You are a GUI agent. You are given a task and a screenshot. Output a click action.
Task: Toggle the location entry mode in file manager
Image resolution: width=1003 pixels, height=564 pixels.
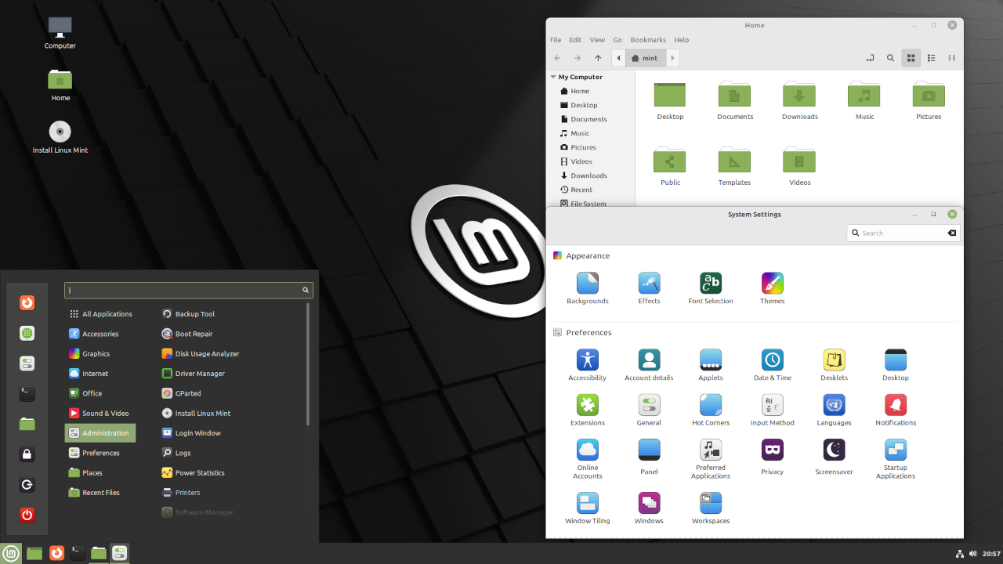(x=870, y=58)
